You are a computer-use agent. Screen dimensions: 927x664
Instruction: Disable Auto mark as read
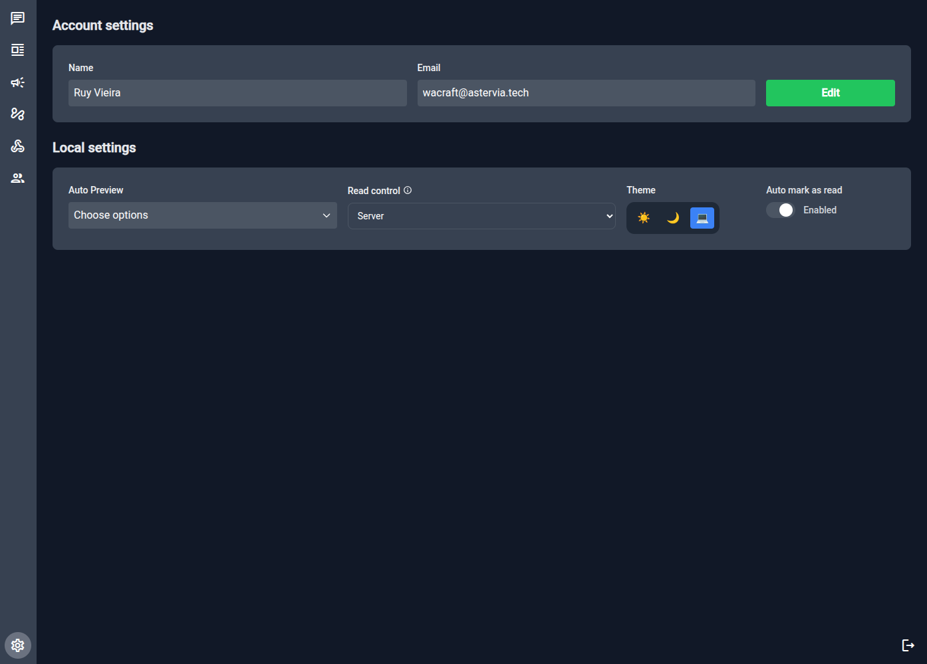click(780, 209)
